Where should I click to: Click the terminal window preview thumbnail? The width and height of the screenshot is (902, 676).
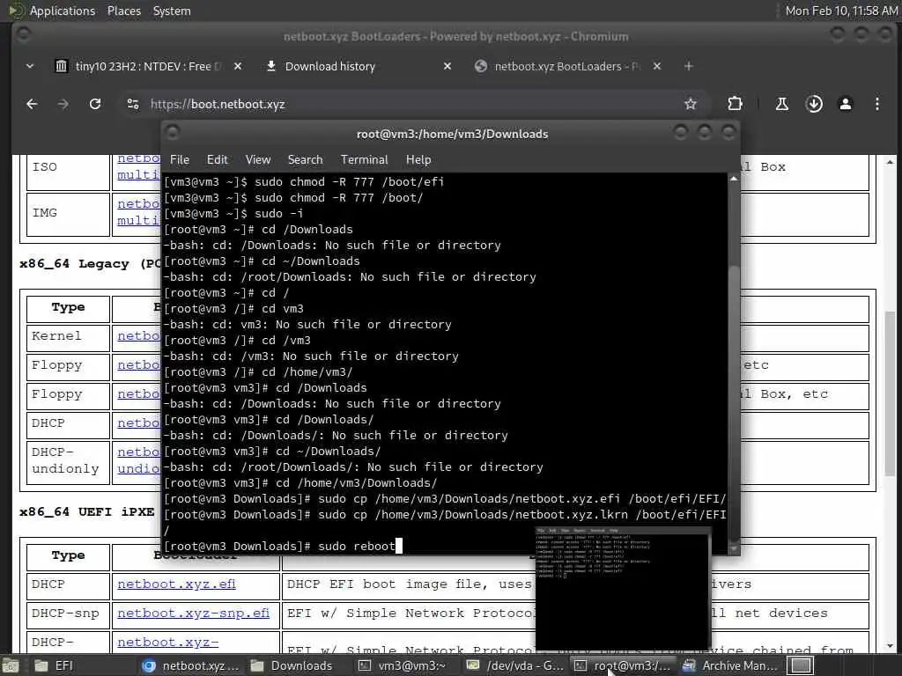click(x=624, y=589)
